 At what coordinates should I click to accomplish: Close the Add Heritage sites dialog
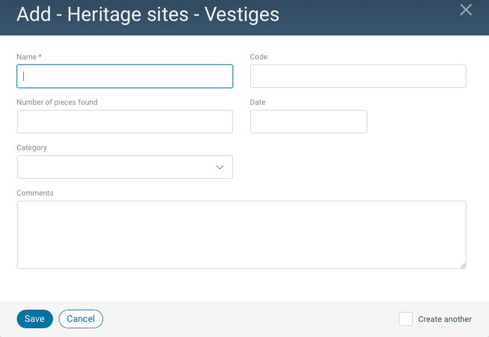465,10
